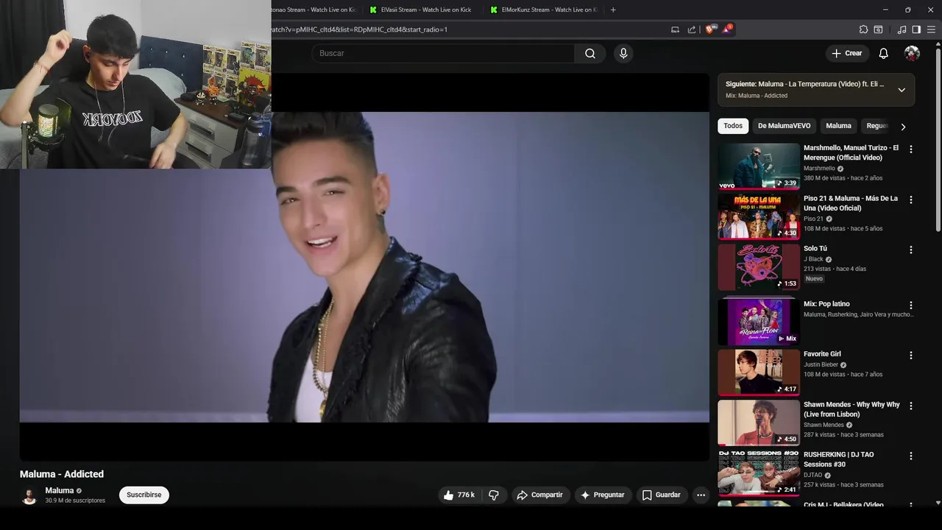Open options for DJ TAO Sessions video
This screenshot has height=530, width=942.
[x=911, y=456]
